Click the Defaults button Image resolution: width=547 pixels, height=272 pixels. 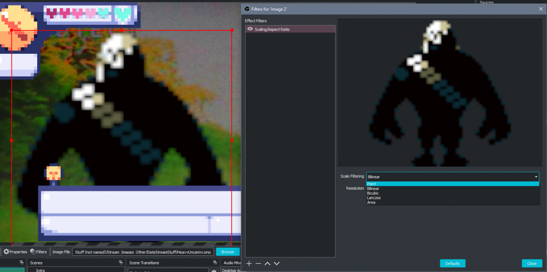point(452,263)
